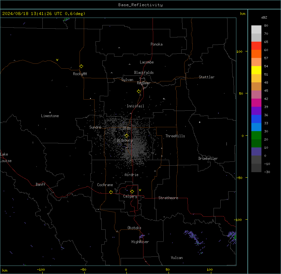Select the pink swatch in dBZ legend
This screenshot has height=274, width=281.
pos(256,95)
